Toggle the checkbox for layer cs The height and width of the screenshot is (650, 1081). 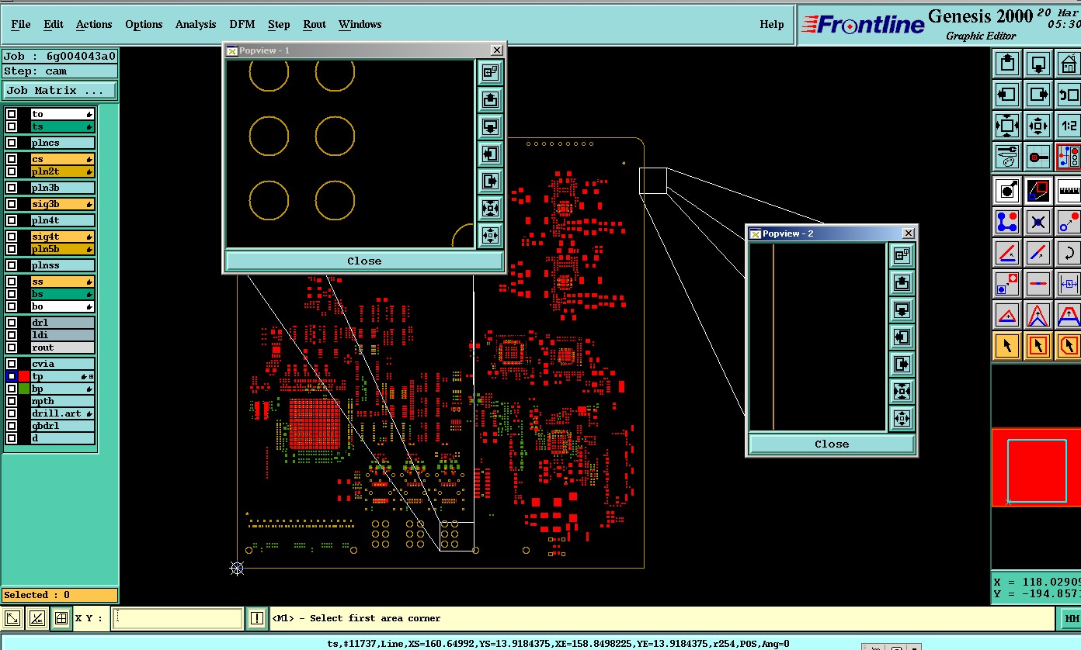point(12,159)
